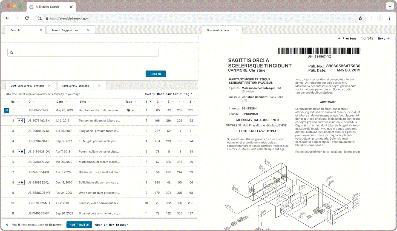Viewport: 397px width, 231px height.
Task: Close the Search panel tab
Action: 41,30
